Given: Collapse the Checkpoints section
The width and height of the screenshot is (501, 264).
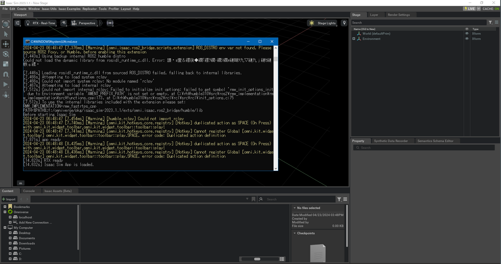Looking at the screenshot, I should (294, 233).
